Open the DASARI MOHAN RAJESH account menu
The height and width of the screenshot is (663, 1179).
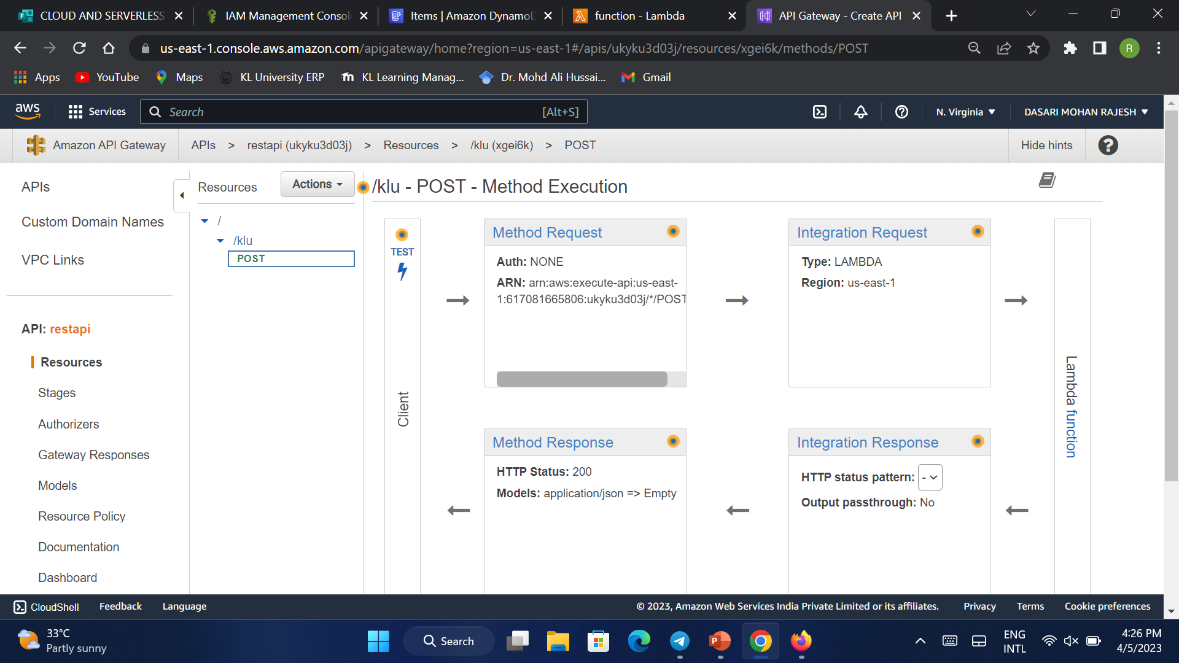tap(1086, 112)
